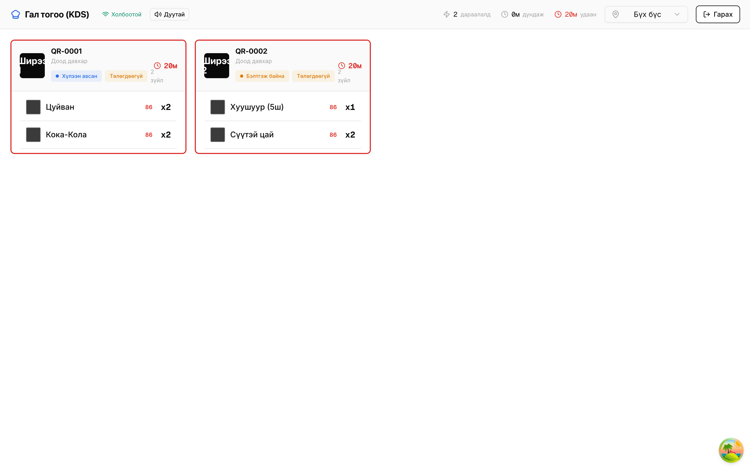Click Бэлтгэж байна status badge on QR-0002
Image resolution: width=750 pixels, height=469 pixels.
pyautogui.click(x=262, y=76)
